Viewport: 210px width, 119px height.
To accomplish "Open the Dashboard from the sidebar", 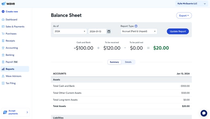I will [x=11, y=20].
